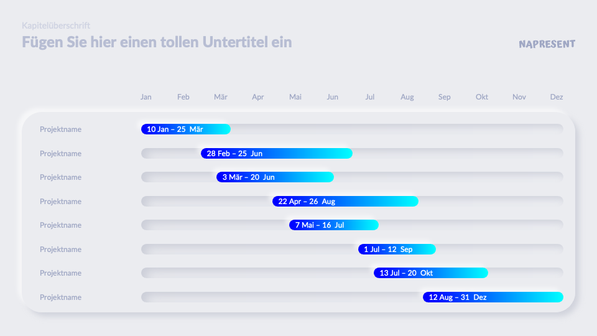Screen dimensions: 597x336
Task: Click the '7 Mai – 16 Jul' bar
Action: click(x=333, y=225)
